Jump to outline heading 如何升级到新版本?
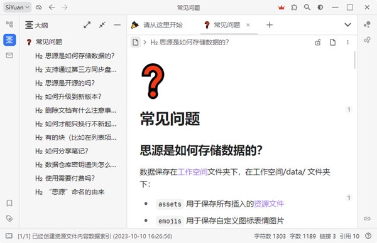Viewport: 377px width, 243px height. 68,96
